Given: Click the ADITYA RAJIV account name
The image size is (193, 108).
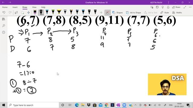Looking at the screenshot, I should pyautogui.click(x=156, y=2).
